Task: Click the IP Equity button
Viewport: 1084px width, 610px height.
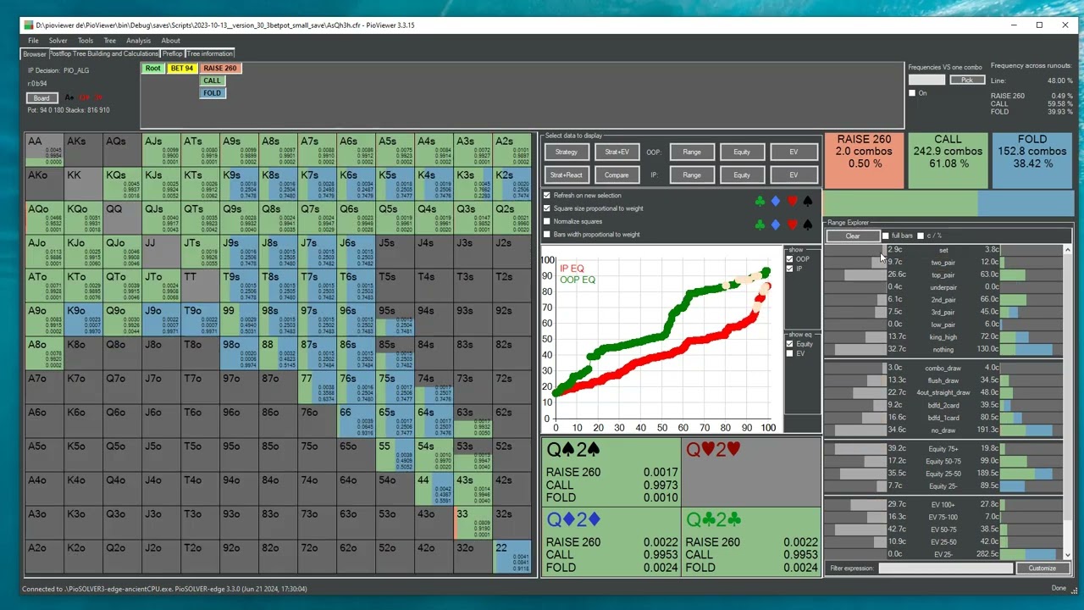Action: pyautogui.click(x=742, y=175)
